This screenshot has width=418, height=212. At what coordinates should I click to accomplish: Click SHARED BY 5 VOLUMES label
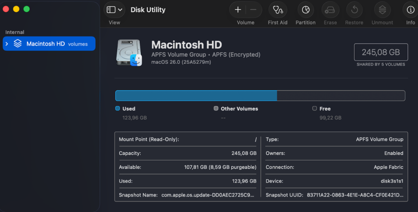(x=381, y=65)
